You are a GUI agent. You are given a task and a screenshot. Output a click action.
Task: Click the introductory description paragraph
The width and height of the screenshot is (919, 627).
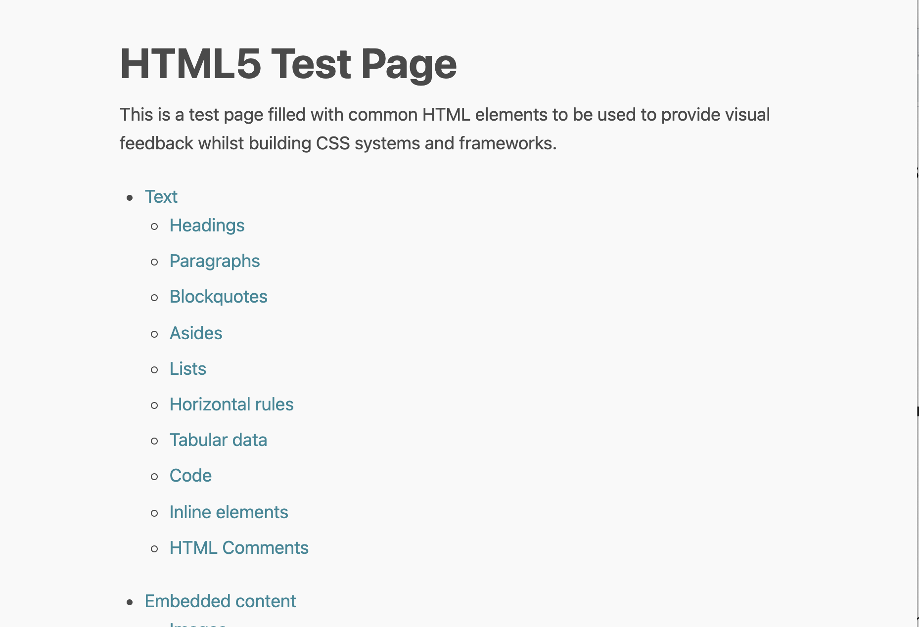444,129
